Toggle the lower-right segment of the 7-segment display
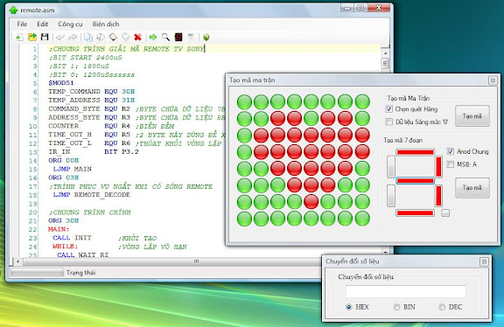Screen dimensions: 504x327 (438, 196)
